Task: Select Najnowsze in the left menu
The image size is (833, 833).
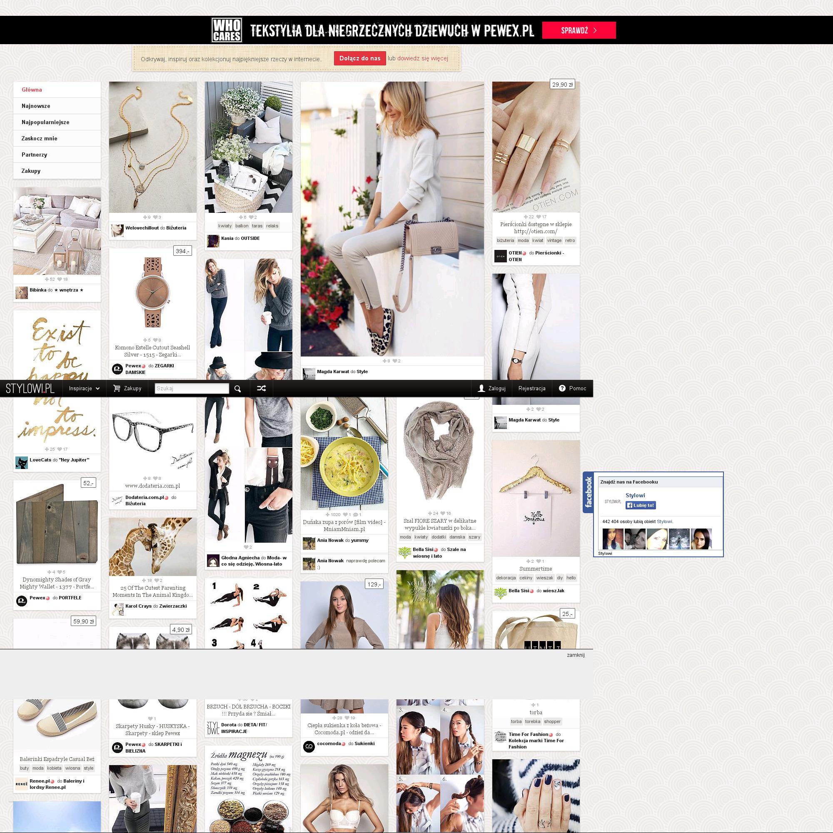Action: 36,106
